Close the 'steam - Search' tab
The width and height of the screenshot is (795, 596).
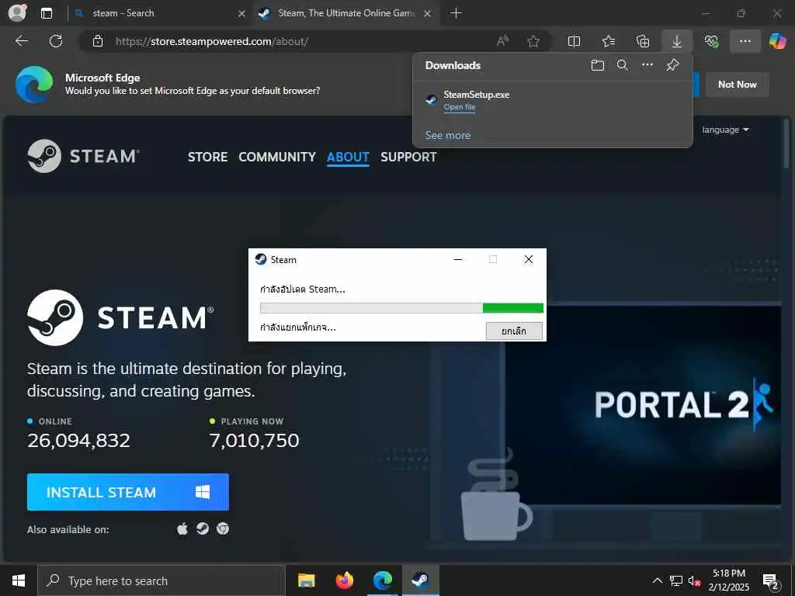point(242,14)
